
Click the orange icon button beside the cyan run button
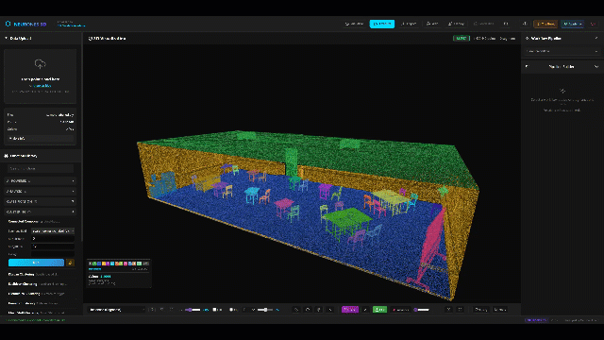click(70, 263)
